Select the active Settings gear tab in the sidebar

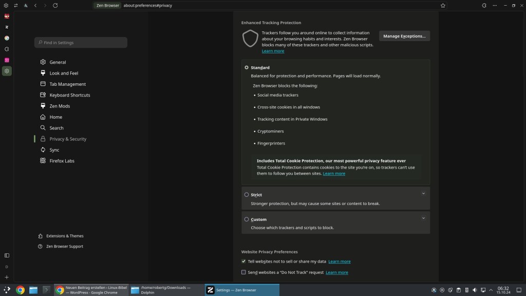pyautogui.click(x=7, y=71)
